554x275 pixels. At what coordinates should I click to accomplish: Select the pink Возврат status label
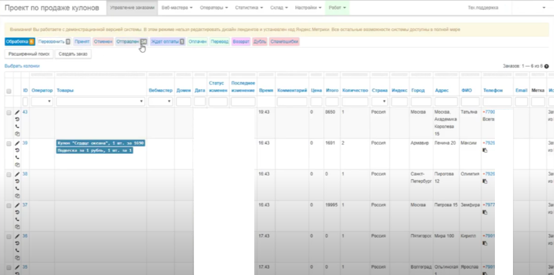click(x=241, y=42)
